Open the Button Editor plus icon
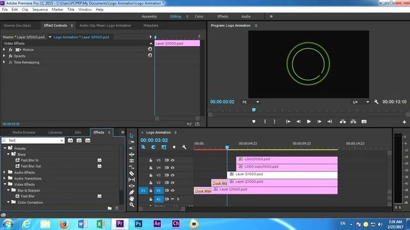Image resolution: width=410 pixels, height=230 pixels. (x=404, y=122)
